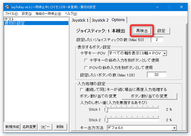The image size is (191, 136).
Task: Select the Options tab
Action: (118, 20)
